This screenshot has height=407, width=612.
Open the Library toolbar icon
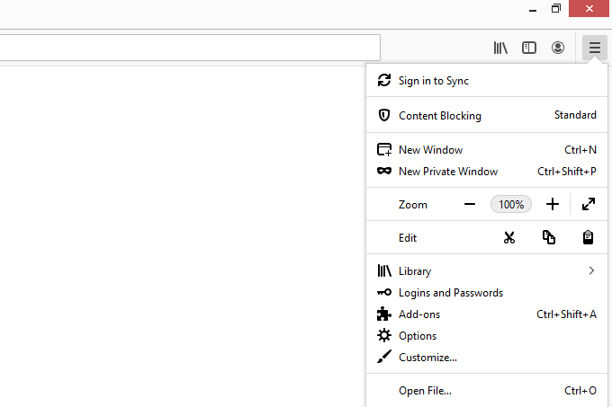pyautogui.click(x=500, y=48)
